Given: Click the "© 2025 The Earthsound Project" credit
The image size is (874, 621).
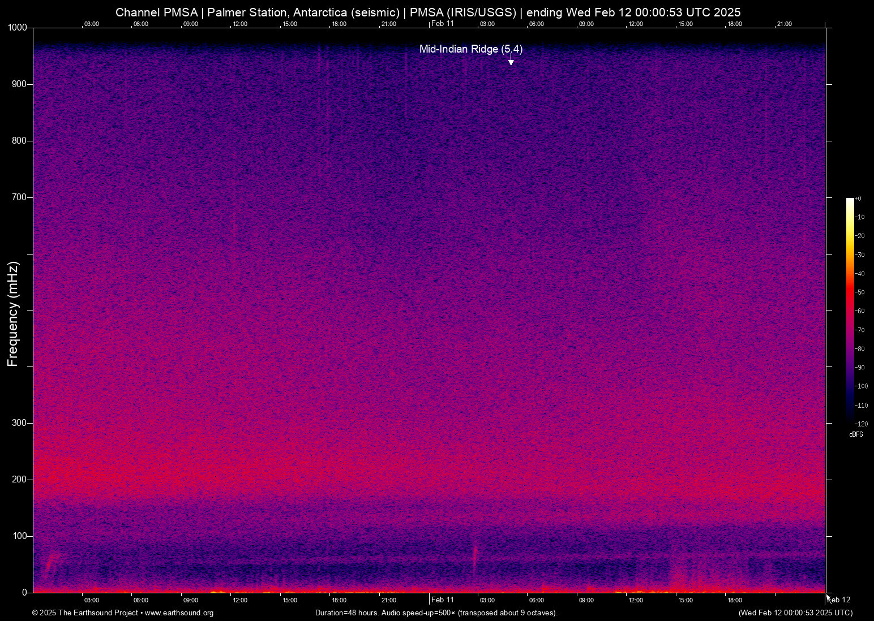Looking at the screenshot, I should pyautogui.click(x=85, y=613).
